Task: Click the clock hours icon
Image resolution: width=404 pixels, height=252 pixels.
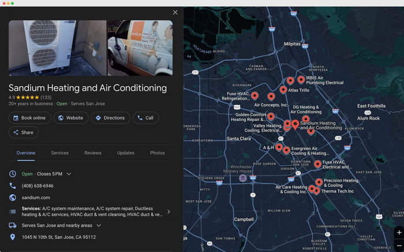Action: point(13,174)
